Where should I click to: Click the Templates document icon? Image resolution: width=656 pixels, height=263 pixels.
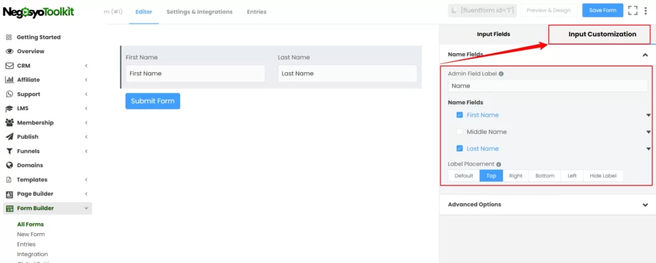point(9,180)
